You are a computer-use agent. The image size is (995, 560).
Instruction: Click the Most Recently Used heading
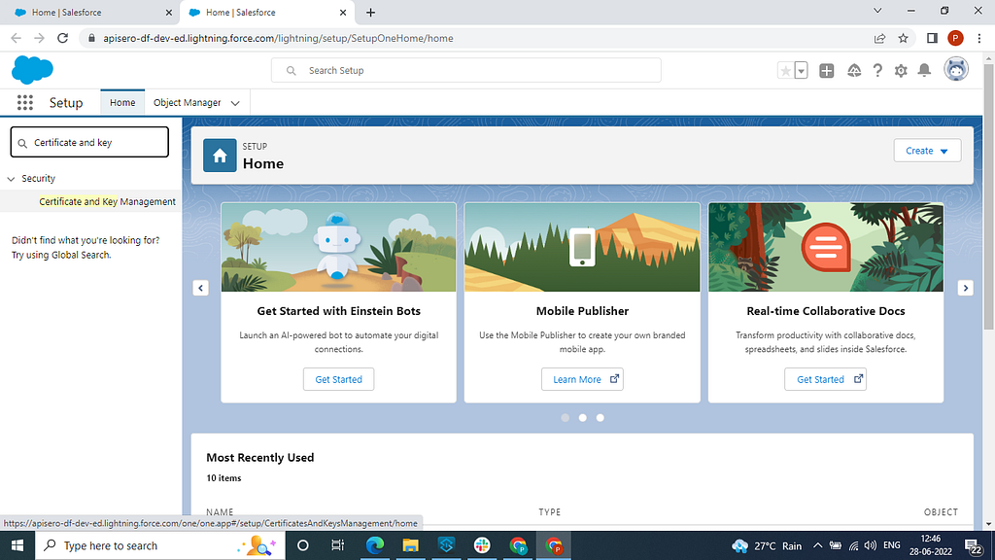click(x=260, y=457)
